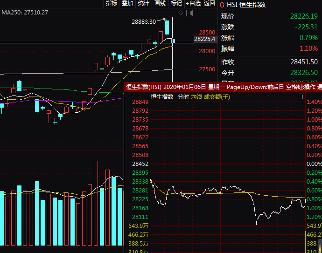The image size is (322, 253).
Task: Open the 统计 statistics tool
Action: pyautogui.click(x=144, y=3)
